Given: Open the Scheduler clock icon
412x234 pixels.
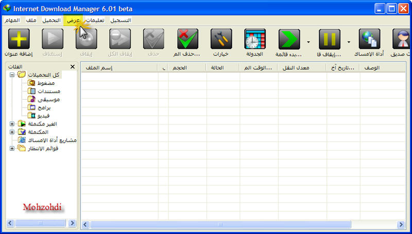Looking at the screenshot, I should pos(255,39).
